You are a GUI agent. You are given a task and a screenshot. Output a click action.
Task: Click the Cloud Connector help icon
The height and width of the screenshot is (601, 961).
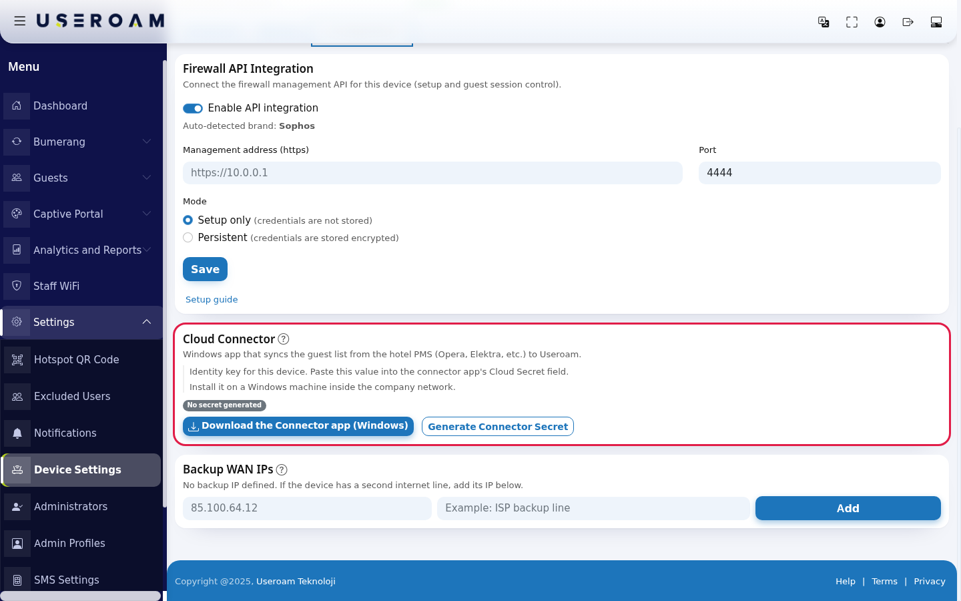(284, 339)
